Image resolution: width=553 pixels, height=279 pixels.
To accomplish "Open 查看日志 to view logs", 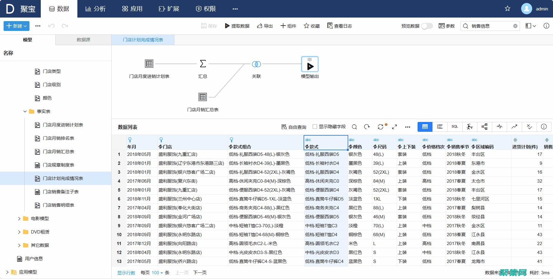I will tap(340, 26).
